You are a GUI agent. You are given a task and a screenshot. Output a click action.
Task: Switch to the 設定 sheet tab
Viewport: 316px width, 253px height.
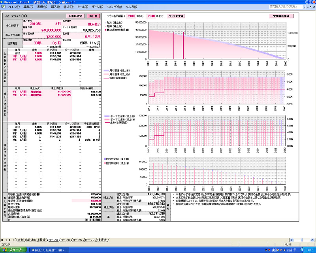pyautogui.click(x=43, y=240)
